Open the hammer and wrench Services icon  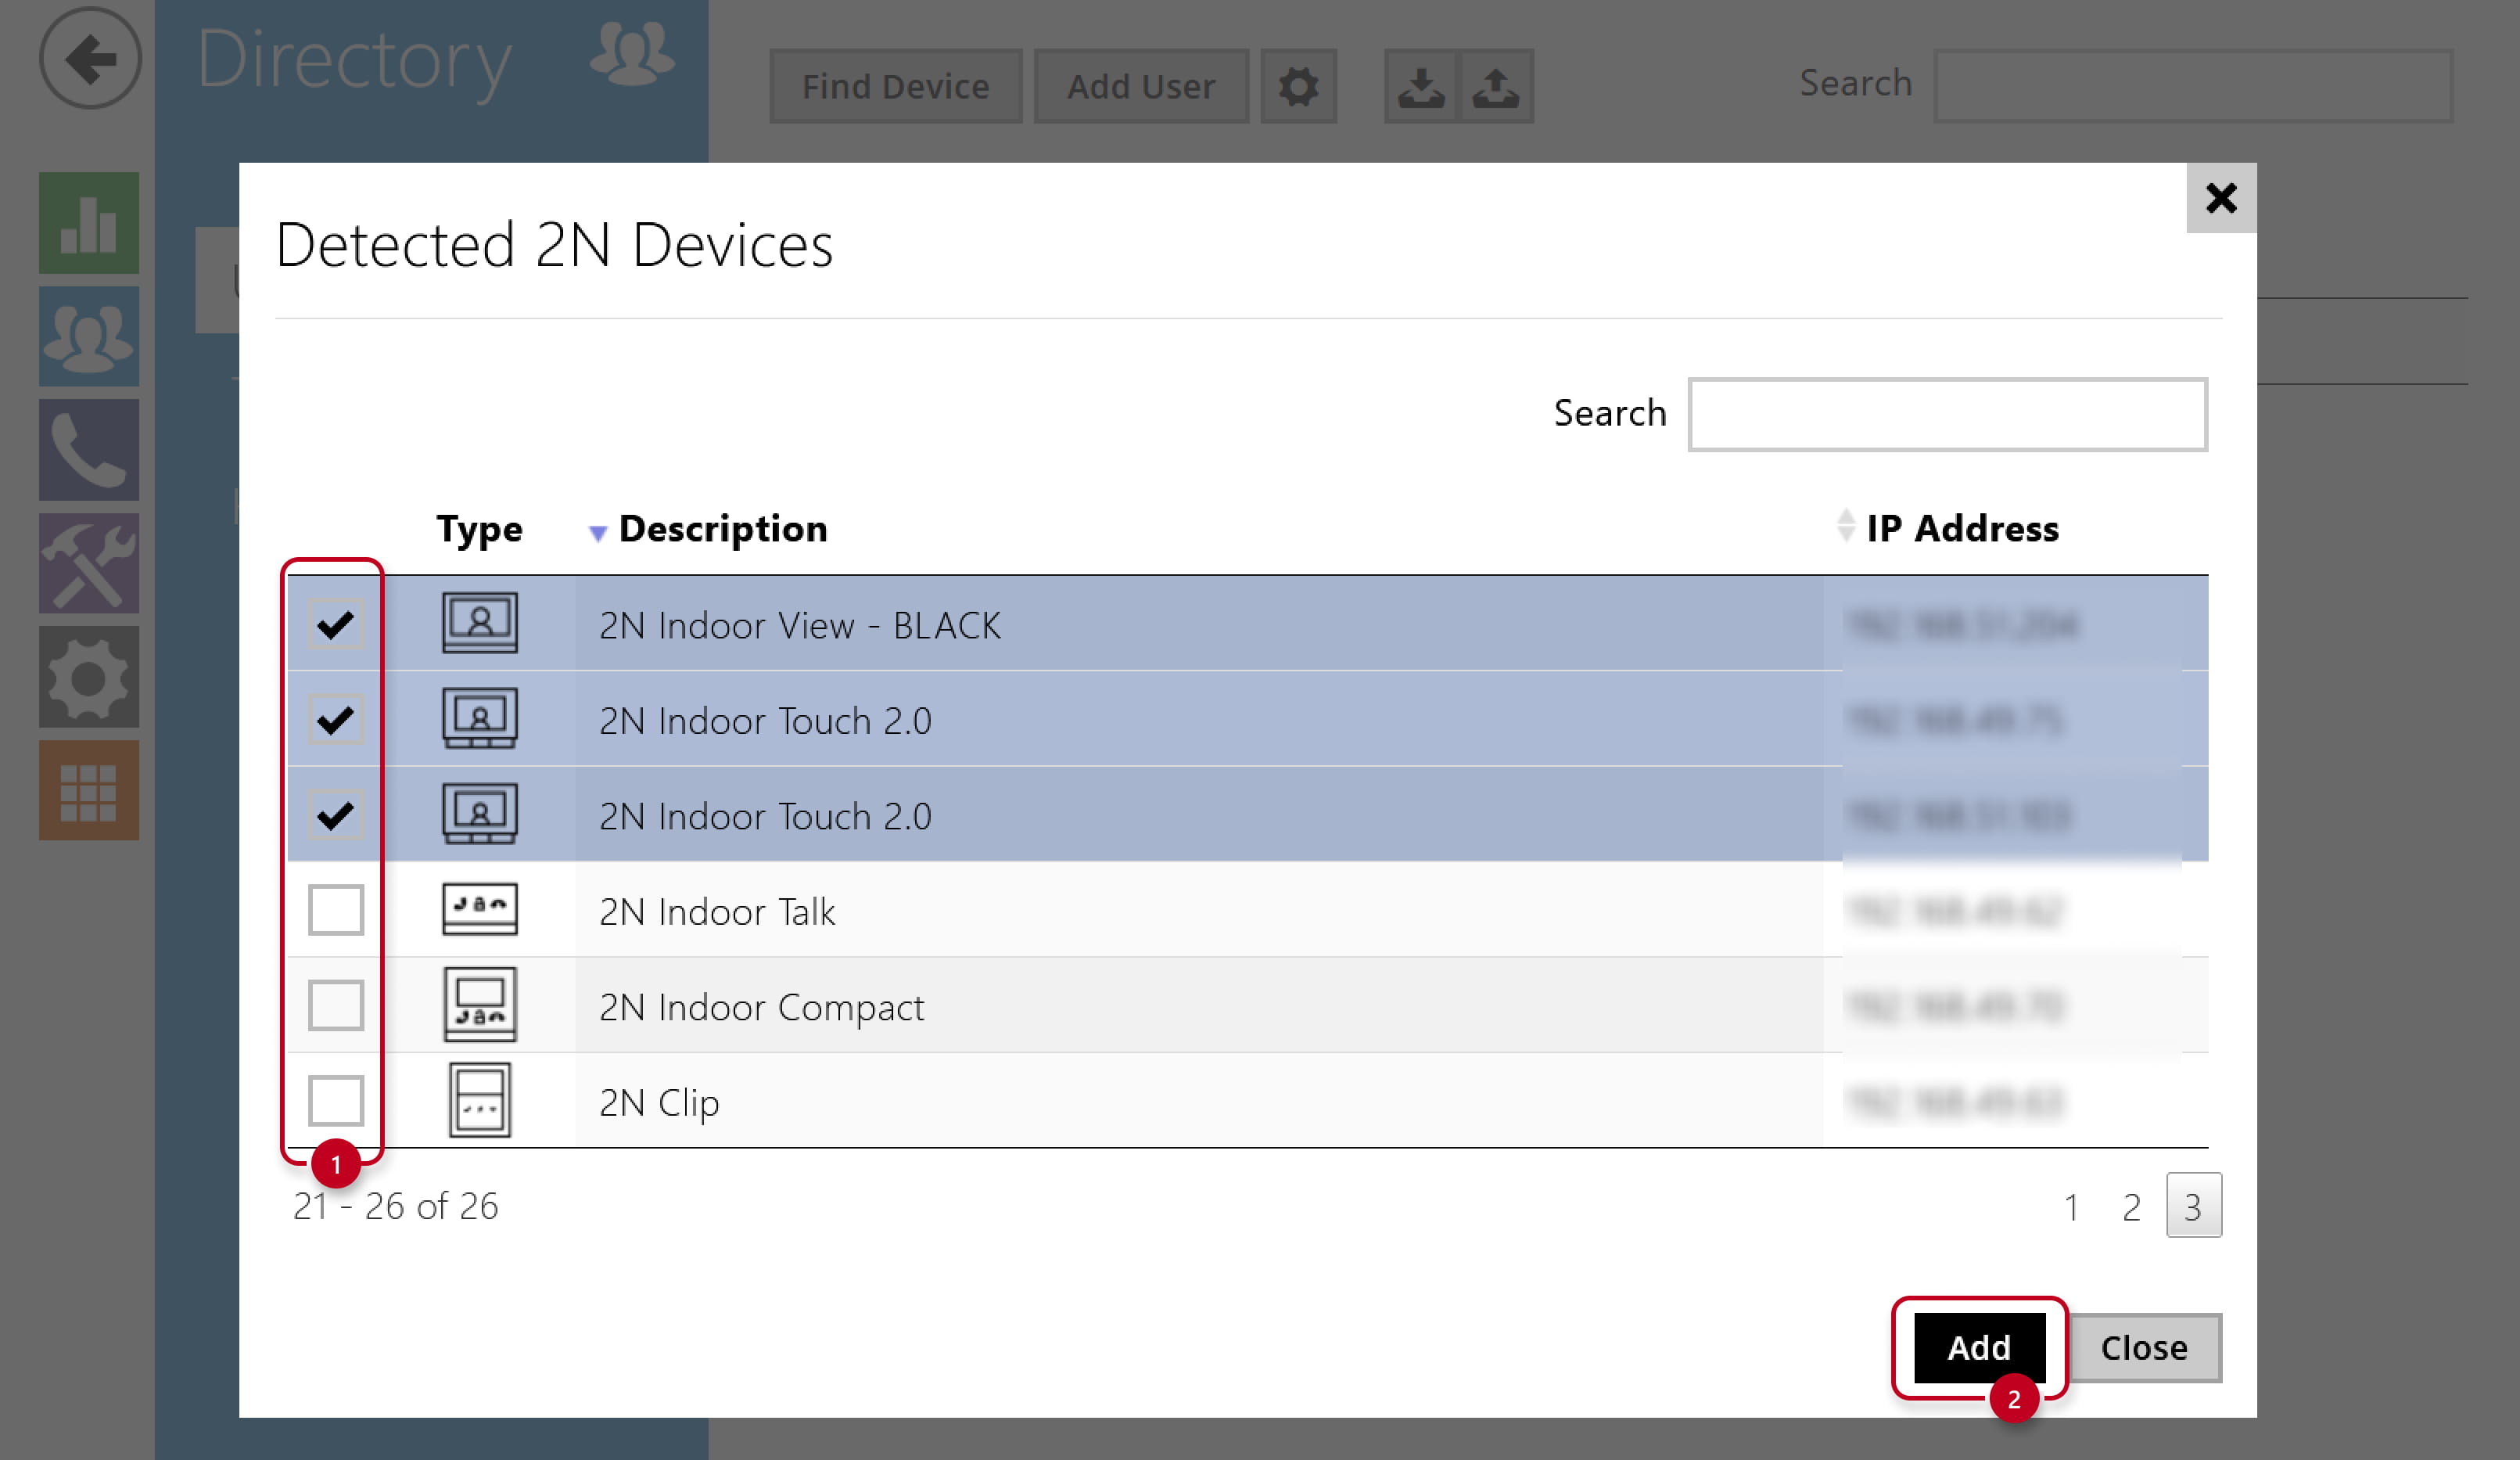pyautogui.click(x=89, y=563)
